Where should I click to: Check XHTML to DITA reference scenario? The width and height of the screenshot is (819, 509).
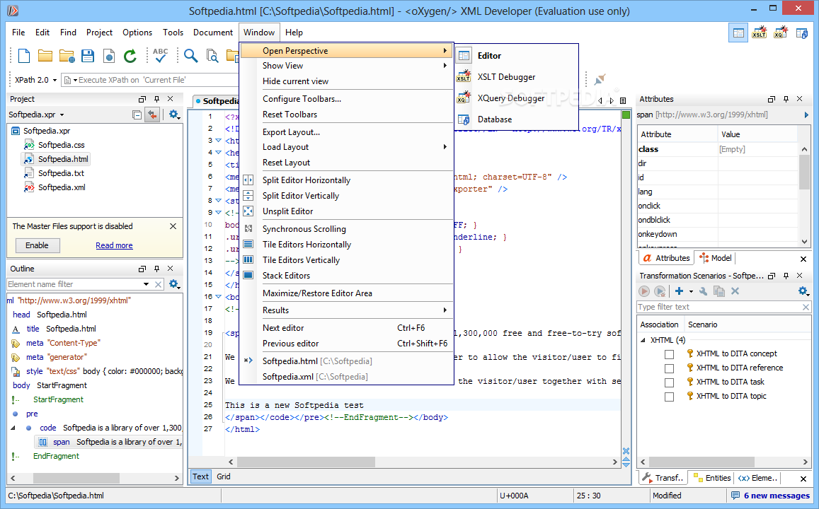click(669, 368)
